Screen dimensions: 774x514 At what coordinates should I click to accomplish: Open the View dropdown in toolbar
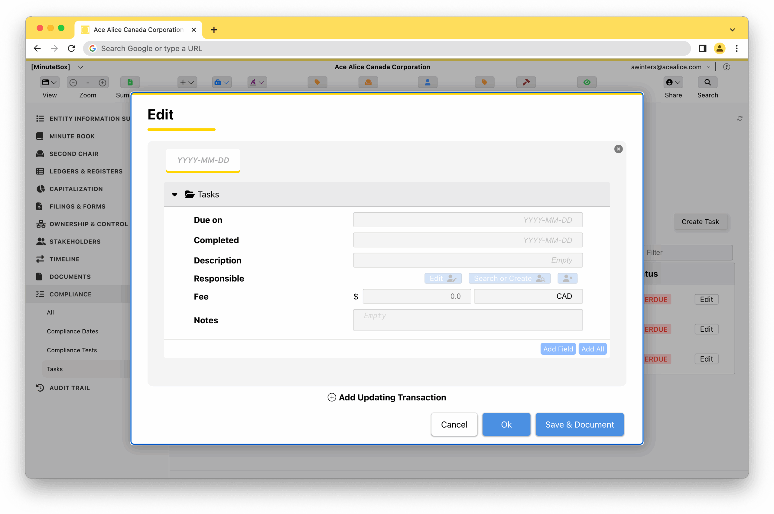[x=50, y=82]
